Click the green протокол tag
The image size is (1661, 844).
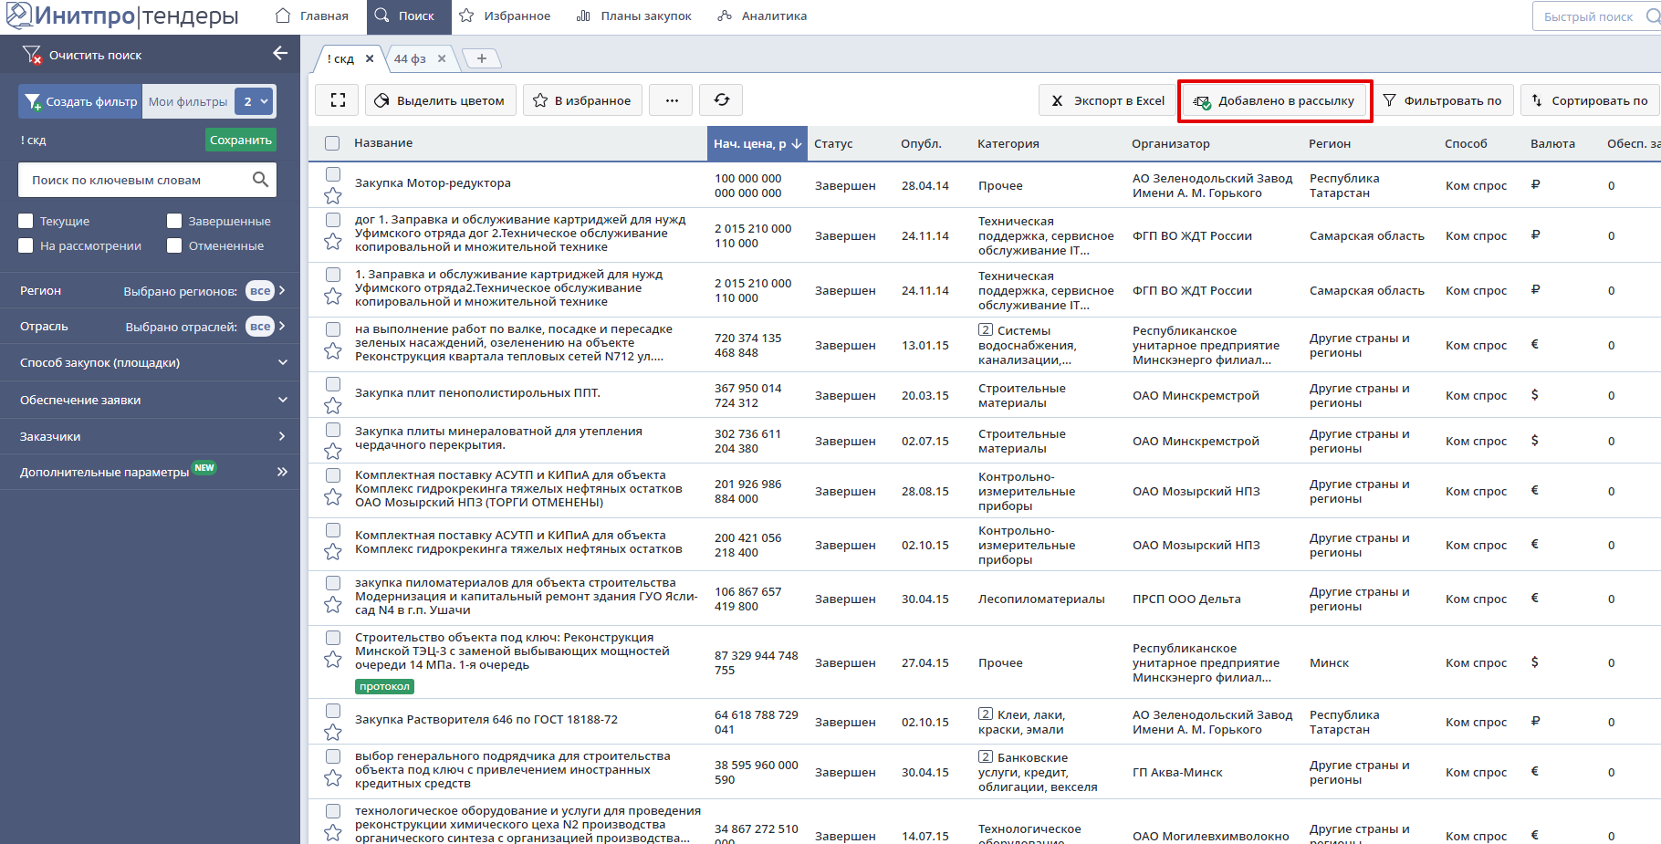[x=384, y=686]
